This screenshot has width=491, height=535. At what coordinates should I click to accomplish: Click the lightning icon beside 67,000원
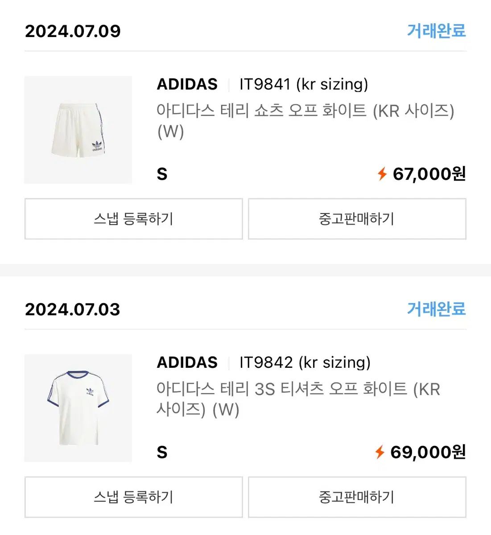click(382, 174)
